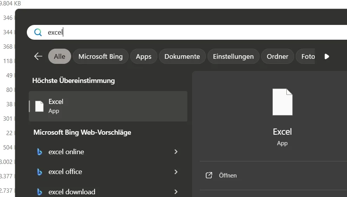Click the Excel file icon in best match row
The width and height of the screenshot is (347, 197).
[x=39, y=106]
